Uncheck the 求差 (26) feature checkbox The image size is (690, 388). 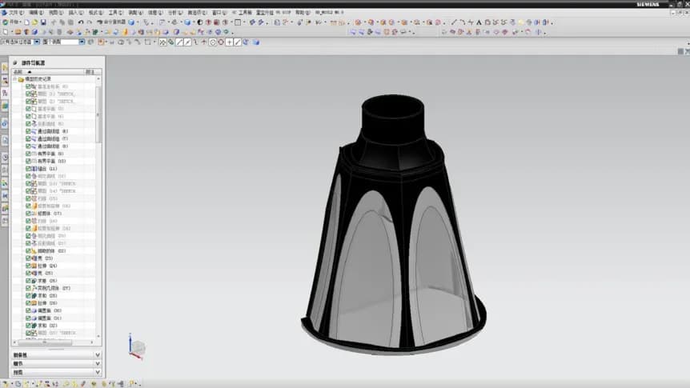28,281
